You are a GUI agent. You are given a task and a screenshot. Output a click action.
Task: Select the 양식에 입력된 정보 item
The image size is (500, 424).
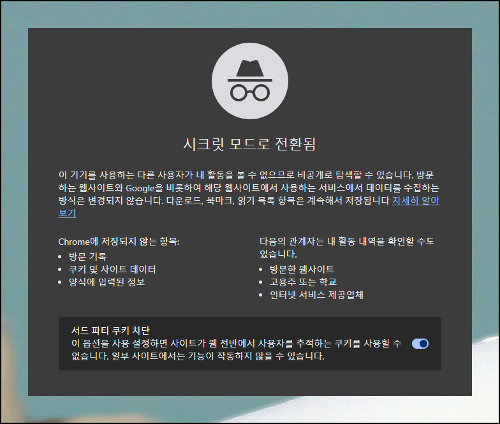tap(107, 282)
